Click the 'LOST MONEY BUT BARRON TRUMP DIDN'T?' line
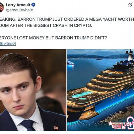Screen dimensions: 134x134 point(62,38)
